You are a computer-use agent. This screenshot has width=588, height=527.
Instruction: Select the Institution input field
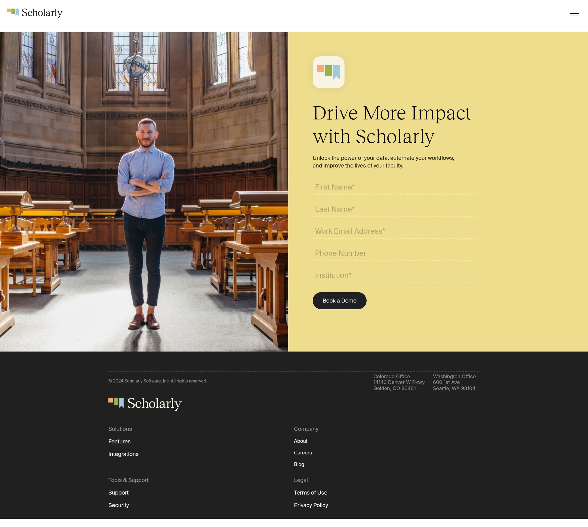pyautogui.click(x=394, y=275)
